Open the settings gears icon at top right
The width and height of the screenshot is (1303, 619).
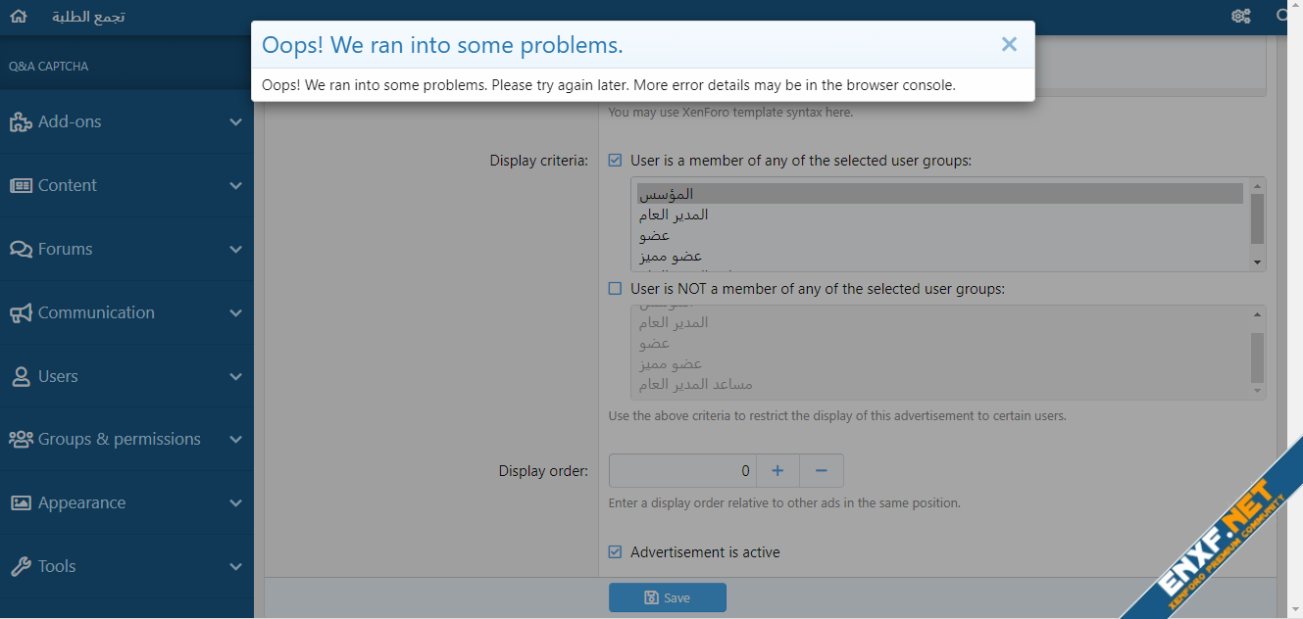tap(1240, 17)
